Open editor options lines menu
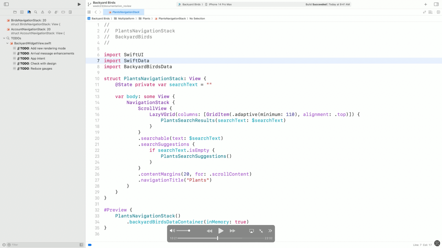 pos(430,12)
